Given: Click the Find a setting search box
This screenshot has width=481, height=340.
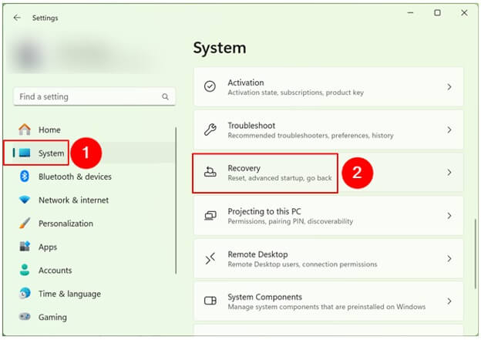Looking at the screenshot, I should 94,96.
